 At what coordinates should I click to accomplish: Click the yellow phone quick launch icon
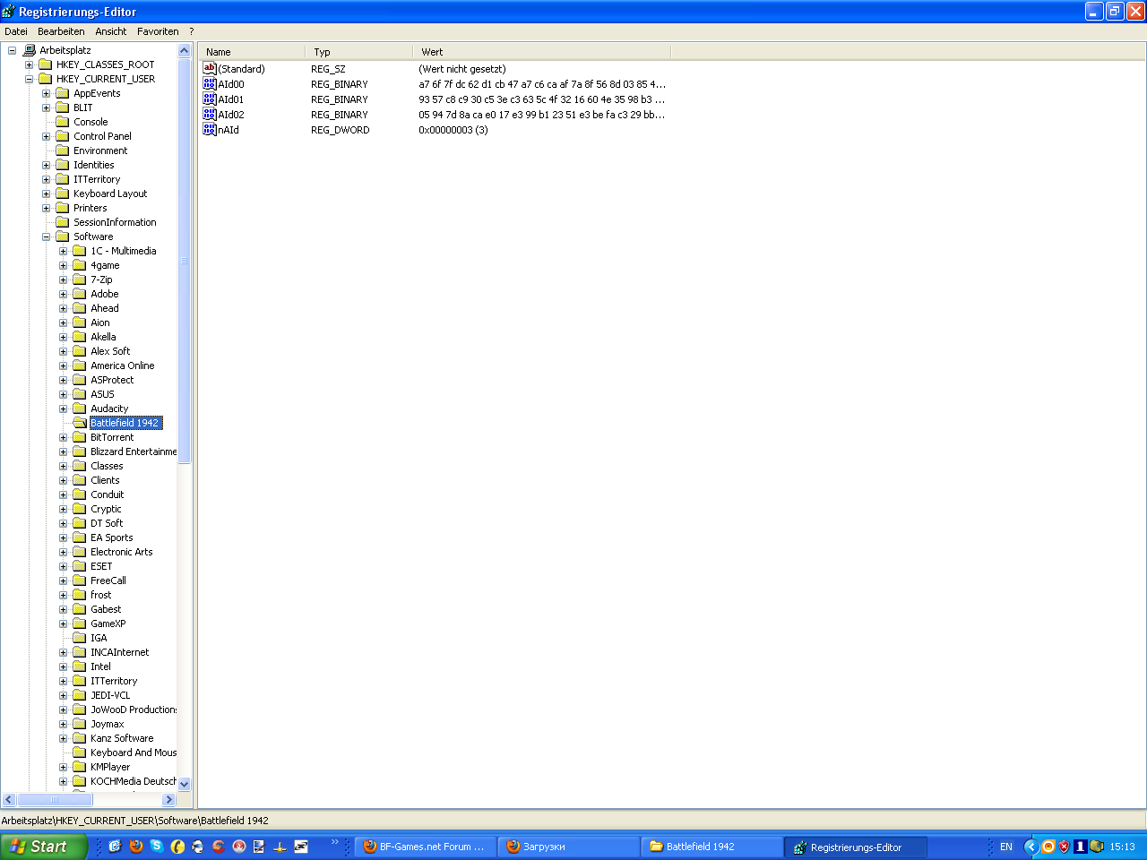pos(177,847)
